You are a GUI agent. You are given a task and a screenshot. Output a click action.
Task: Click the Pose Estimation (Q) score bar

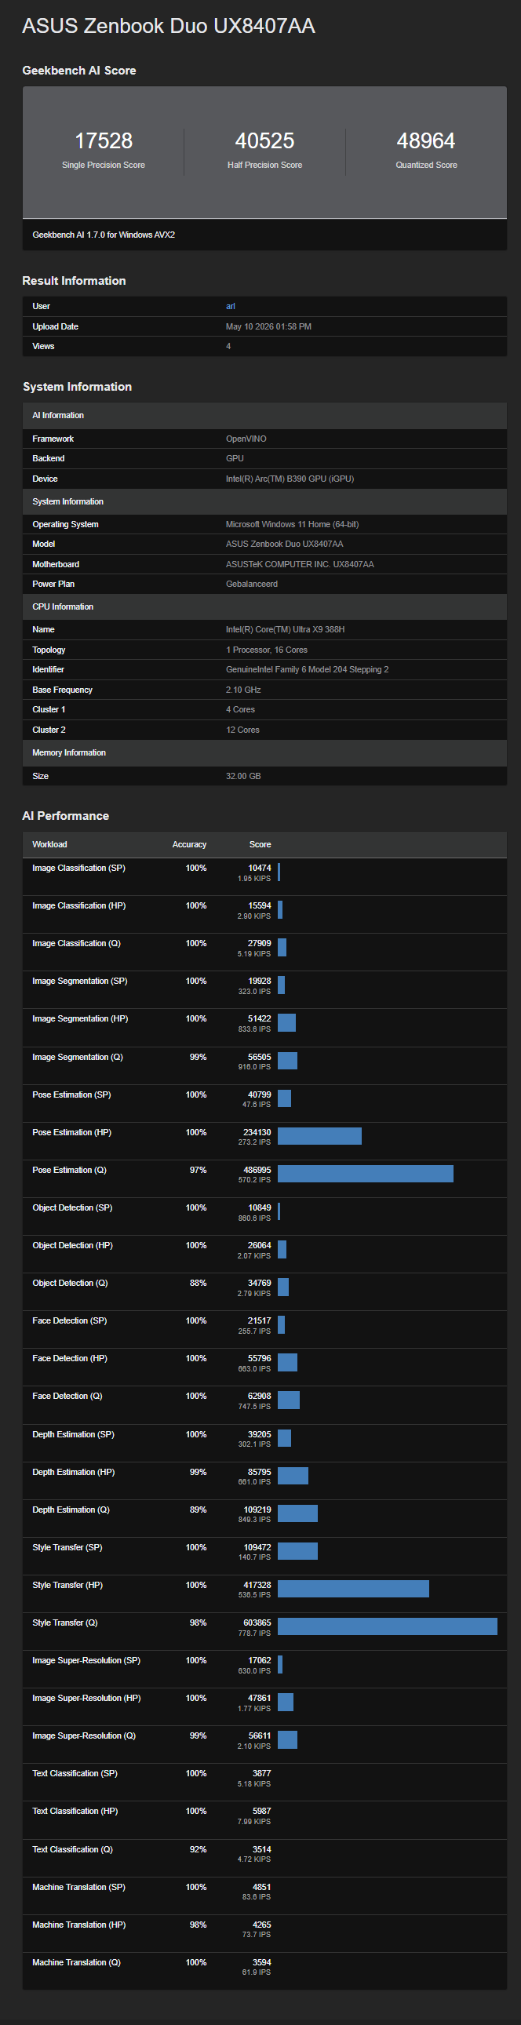366,1174
